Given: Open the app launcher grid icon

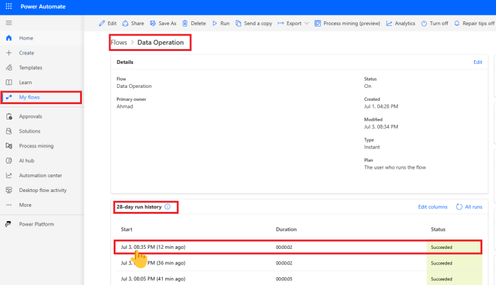Looking at the screenshot, I should (x=8, y=6).
